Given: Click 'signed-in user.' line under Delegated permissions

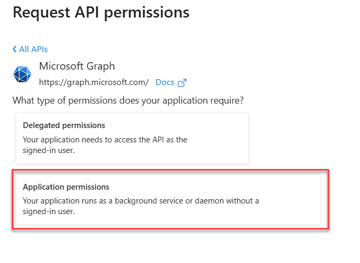Looking at the screenshot, I should point(49,150).
